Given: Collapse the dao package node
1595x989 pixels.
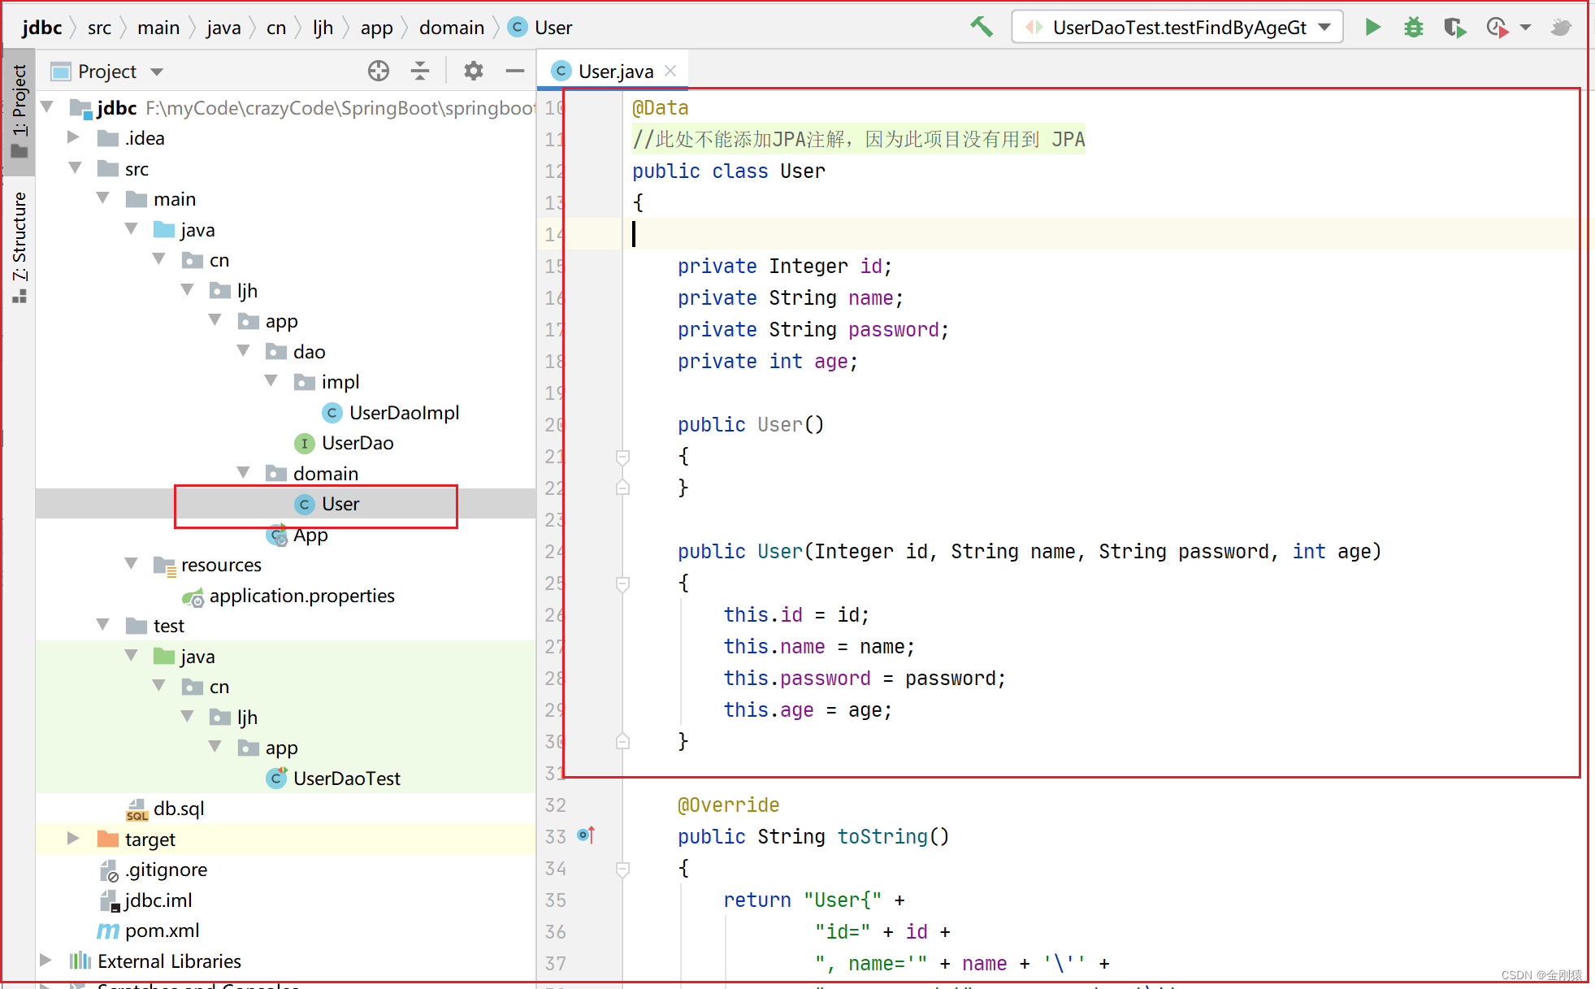Looking at the screenshot, I should click(x=243, y=351).
